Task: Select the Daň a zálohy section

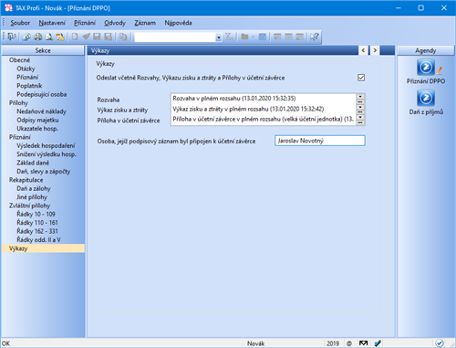Action: coord(34,188)
